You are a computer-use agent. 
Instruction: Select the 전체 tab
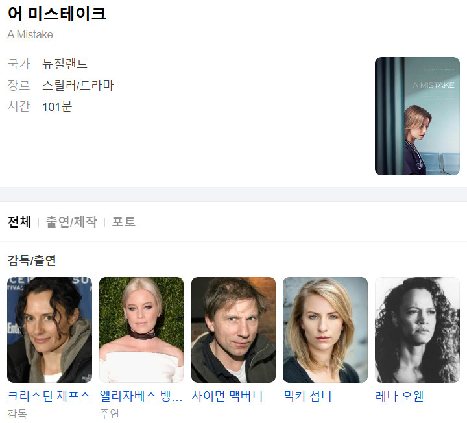[19, 222]
